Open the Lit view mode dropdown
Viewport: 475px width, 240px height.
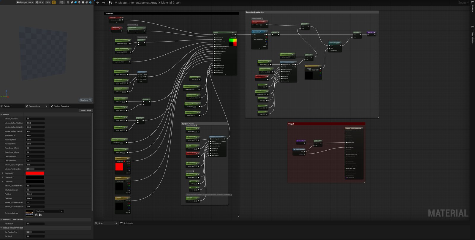[x=39, y=2]
